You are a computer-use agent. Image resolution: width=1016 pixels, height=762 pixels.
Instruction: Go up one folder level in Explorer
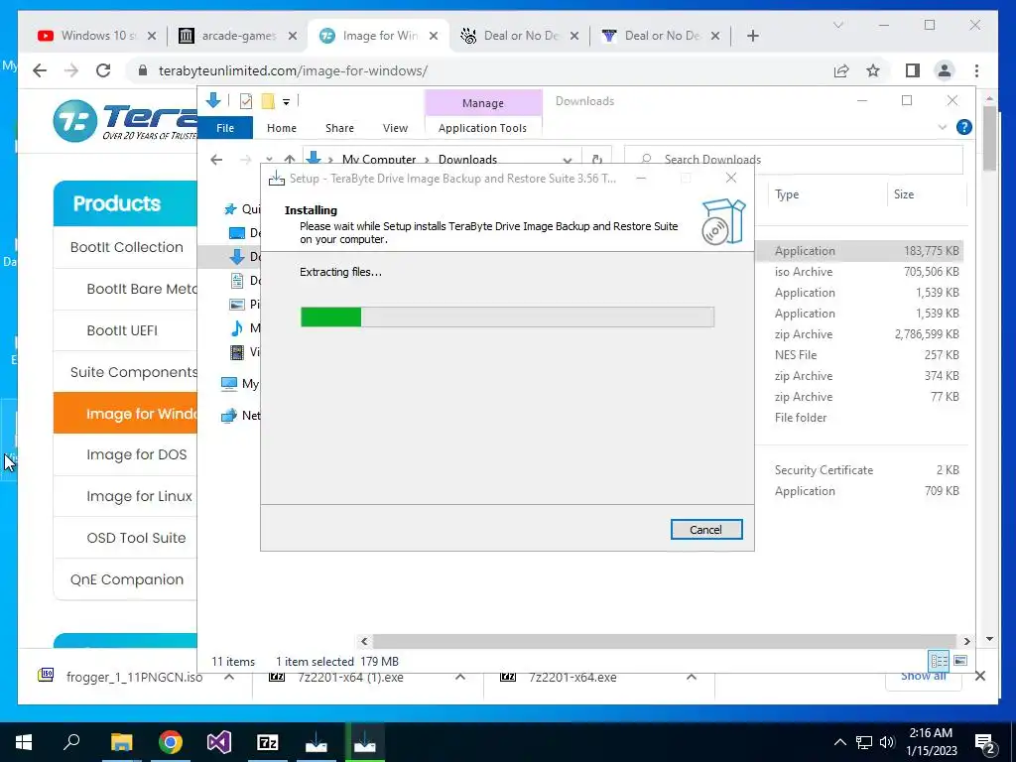(290, 160)
